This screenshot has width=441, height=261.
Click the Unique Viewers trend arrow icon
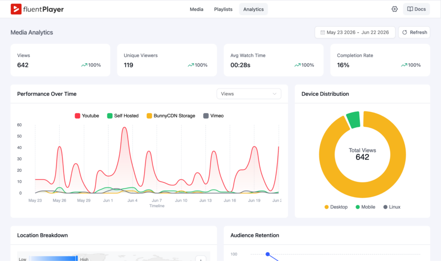(x=191, y=65)
